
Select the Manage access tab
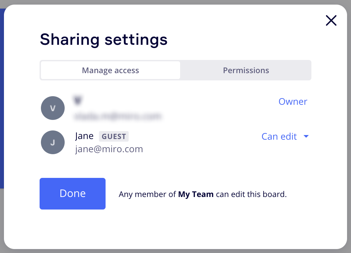tap(110, 70)
